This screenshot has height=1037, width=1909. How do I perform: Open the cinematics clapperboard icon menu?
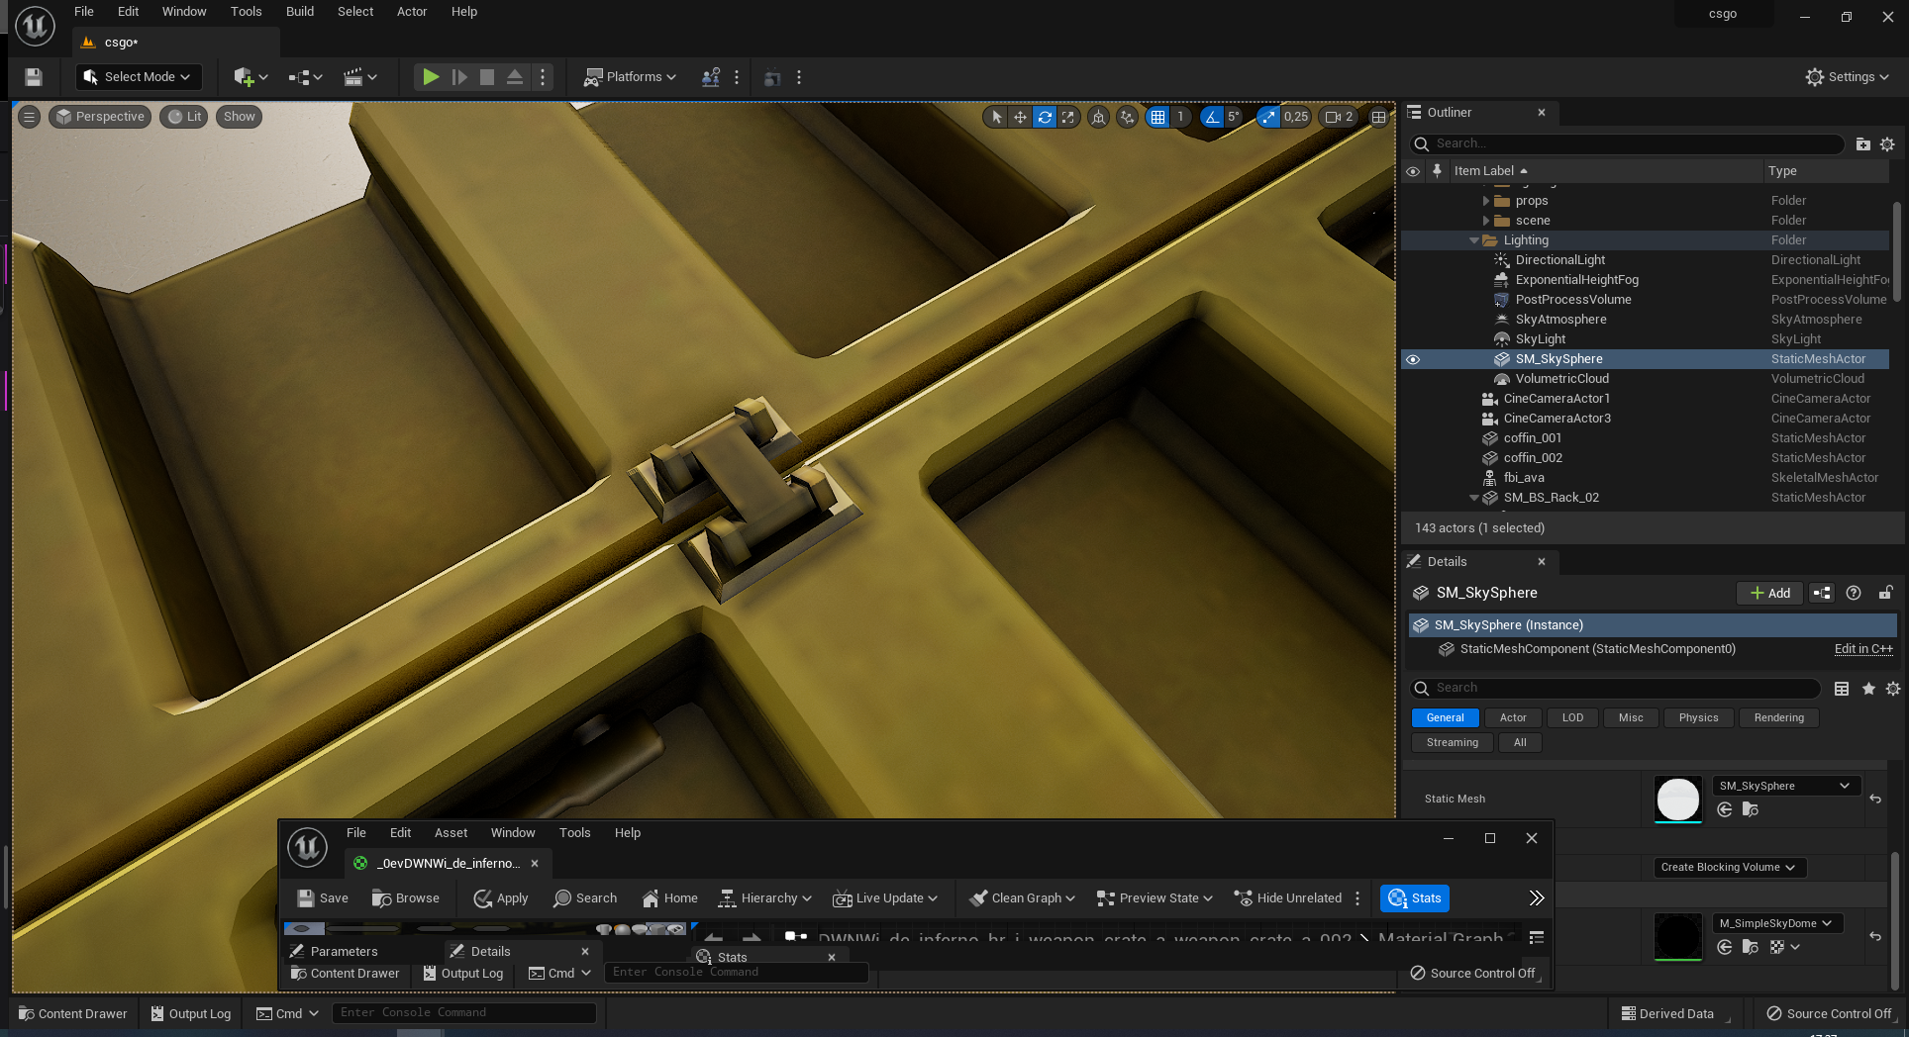[359, 77]
